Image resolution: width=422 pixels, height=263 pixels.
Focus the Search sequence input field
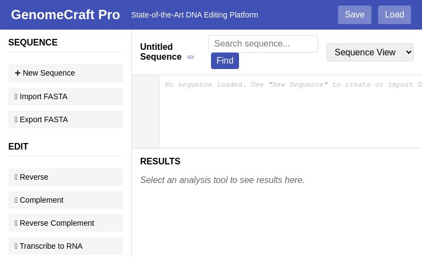pyautogui.click(x=263, y=44)
